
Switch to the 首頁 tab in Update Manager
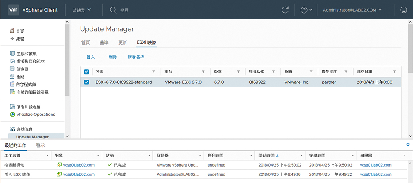point(85,42)
